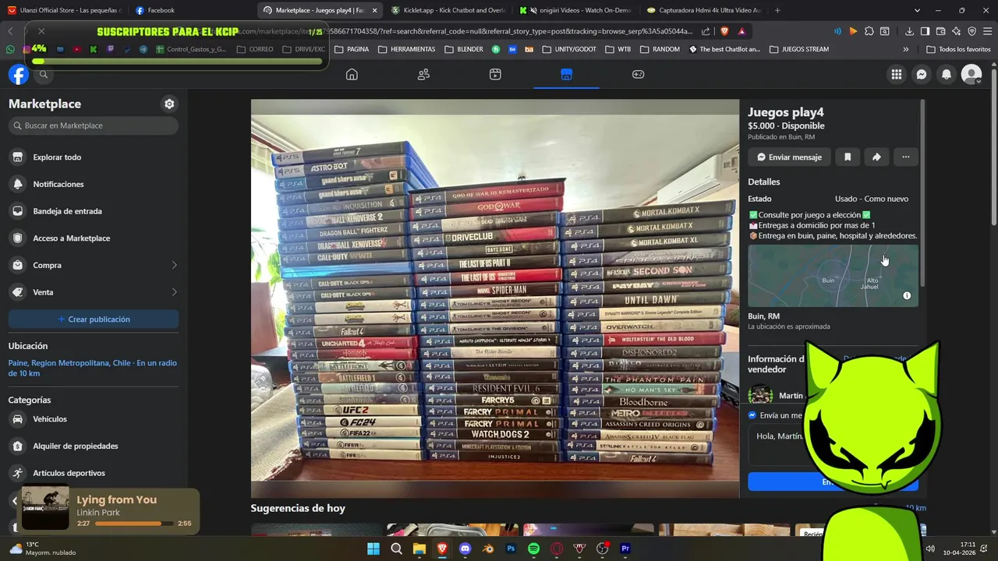Open the game stack product photo
The image size is (998, 561).
pyautogui.click(x=495, y=298)
